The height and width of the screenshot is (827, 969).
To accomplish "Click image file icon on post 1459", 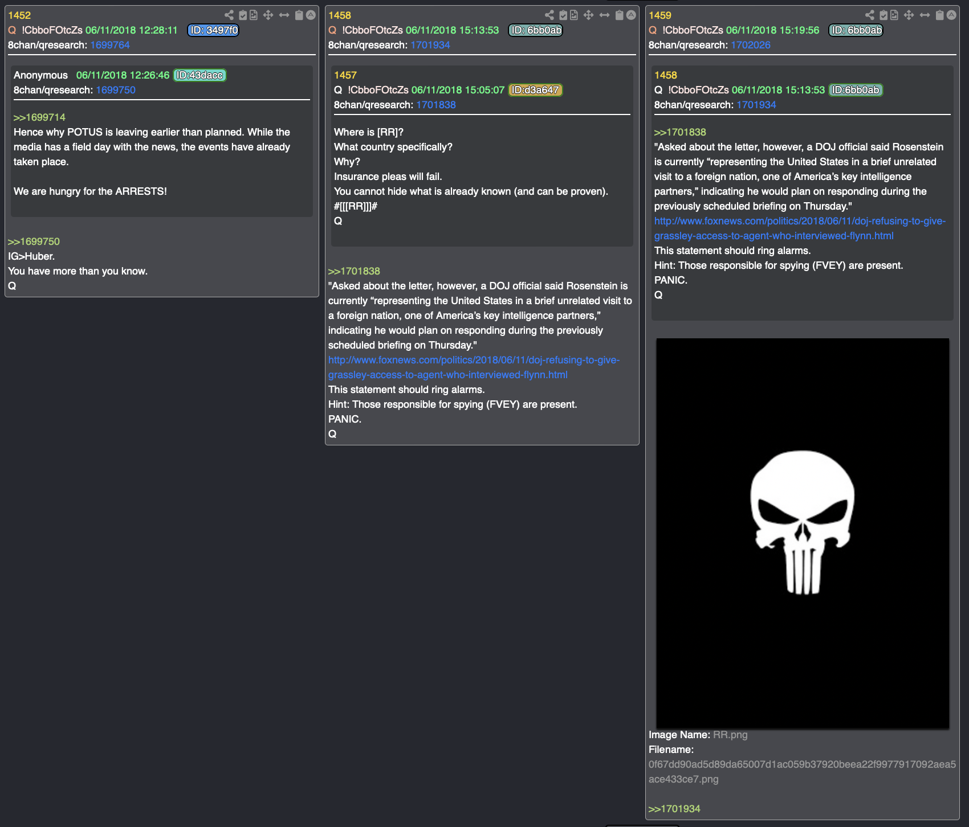I will point(894,15).
